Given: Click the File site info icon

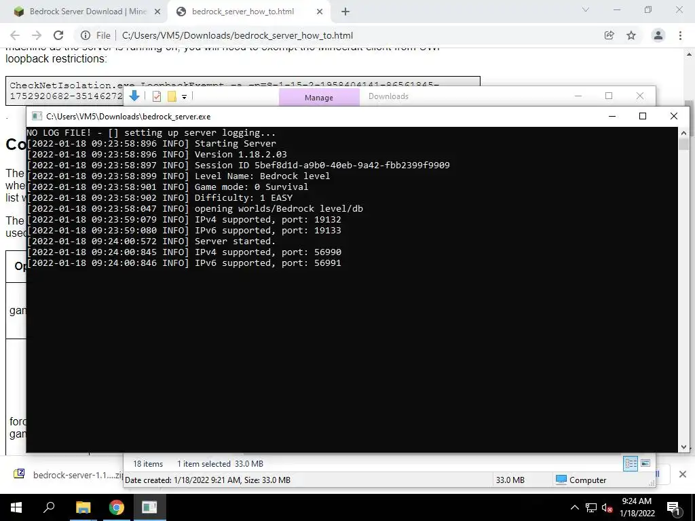Looking at the screenshot, I should pos(85,35).
